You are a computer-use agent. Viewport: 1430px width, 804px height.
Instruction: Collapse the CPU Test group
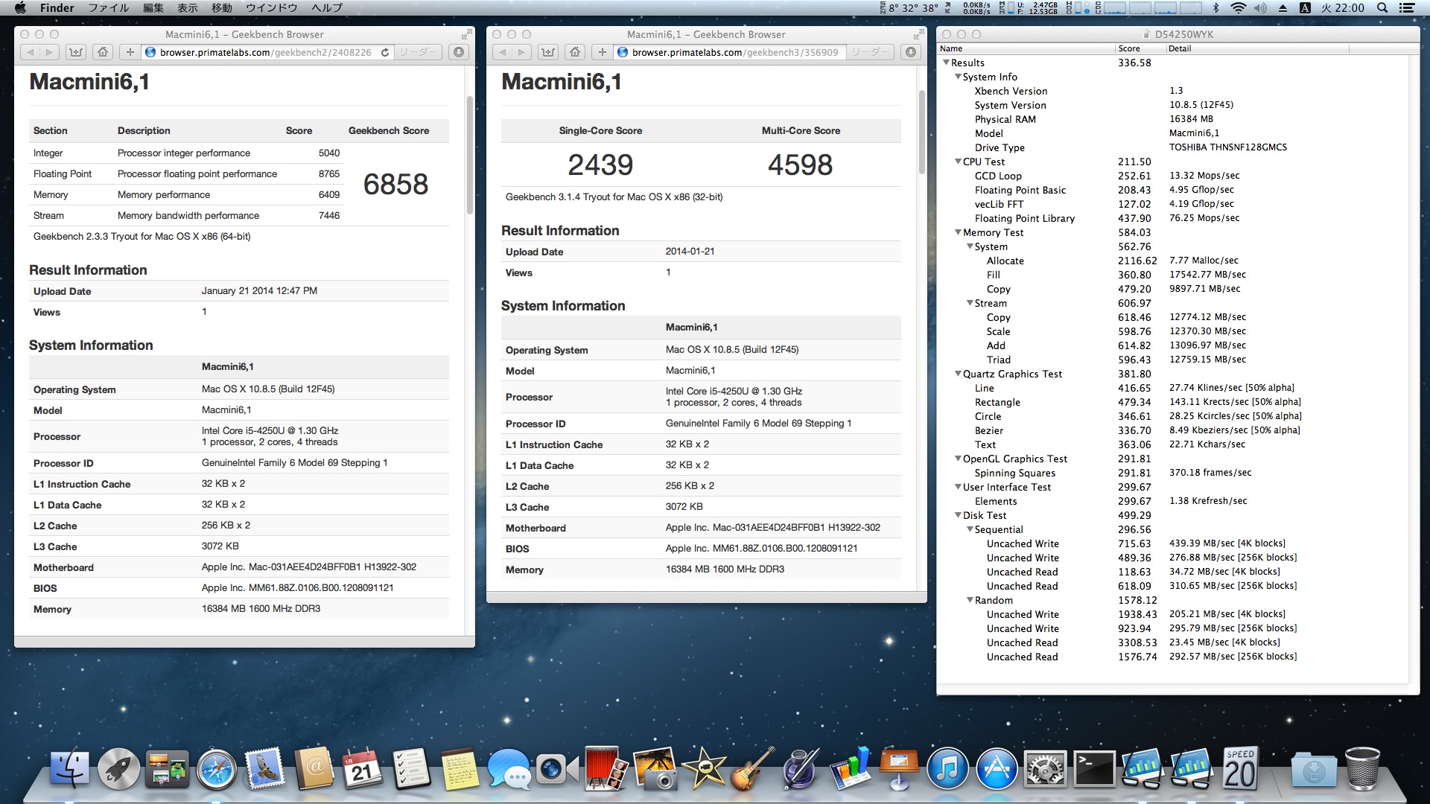[958, 162]
